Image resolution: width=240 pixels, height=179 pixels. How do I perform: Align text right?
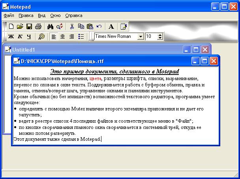71,37
